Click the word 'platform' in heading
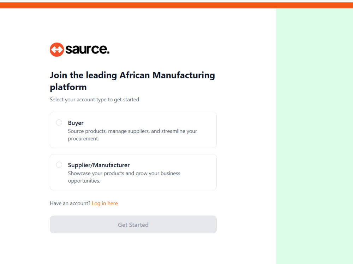This screenshot has height=264, width=353. point(68,87)
